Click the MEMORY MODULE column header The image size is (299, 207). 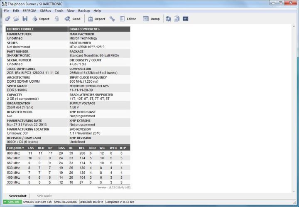(37, 29)
